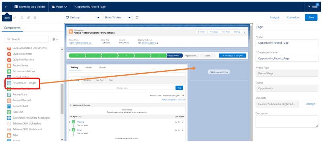This screenshot has height=144, width=322.
Task: Click the Activation button
Action: click(x=294, y=18)
